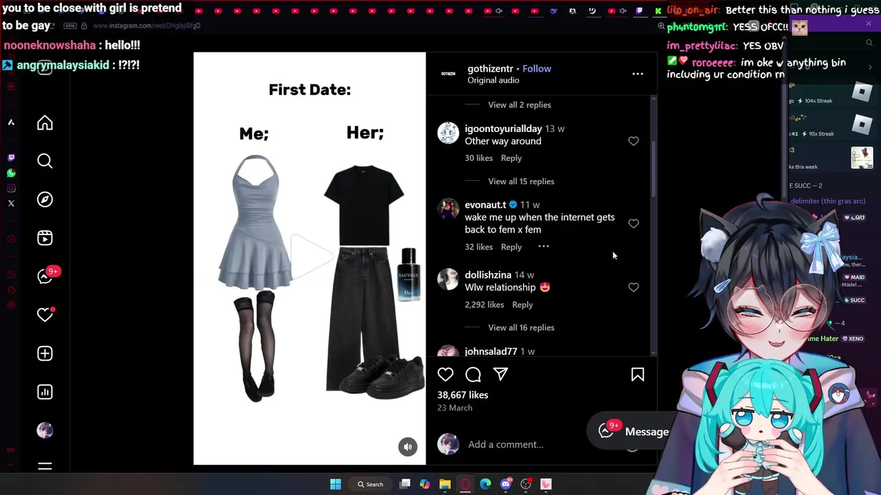View 2,292 likes on dollishzina's comment
This screenshot has height=495, width=881.
tap(485, 305)
